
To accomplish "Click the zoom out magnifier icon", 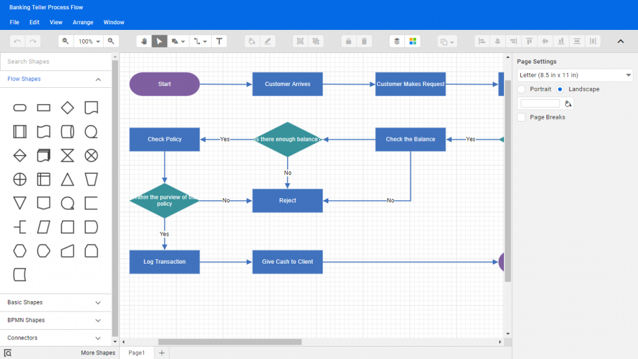I will 66,41.
